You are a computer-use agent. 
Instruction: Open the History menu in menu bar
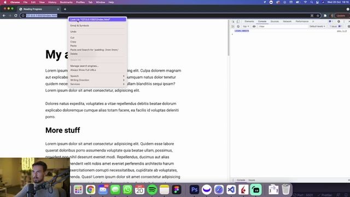52,2
